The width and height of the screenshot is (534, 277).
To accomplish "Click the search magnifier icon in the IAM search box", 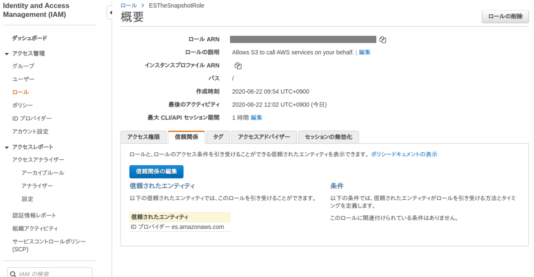I will (13, 274).
